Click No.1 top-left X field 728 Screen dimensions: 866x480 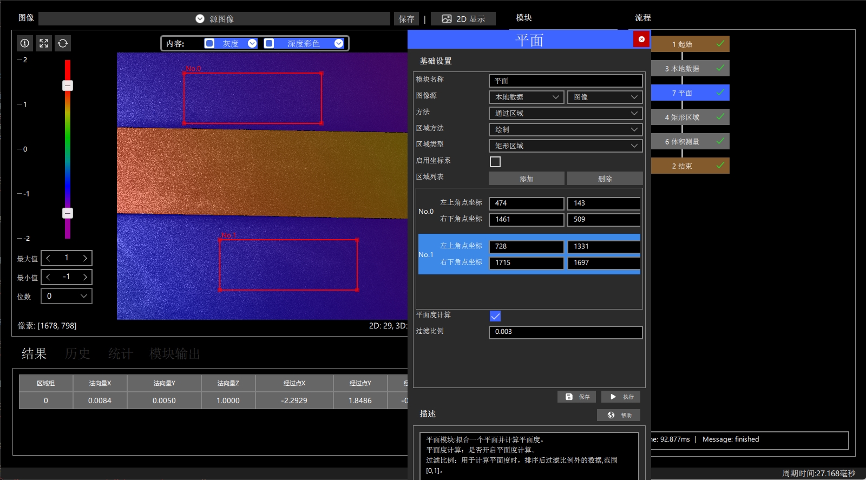pyautogui.click(x=527, y=247)
